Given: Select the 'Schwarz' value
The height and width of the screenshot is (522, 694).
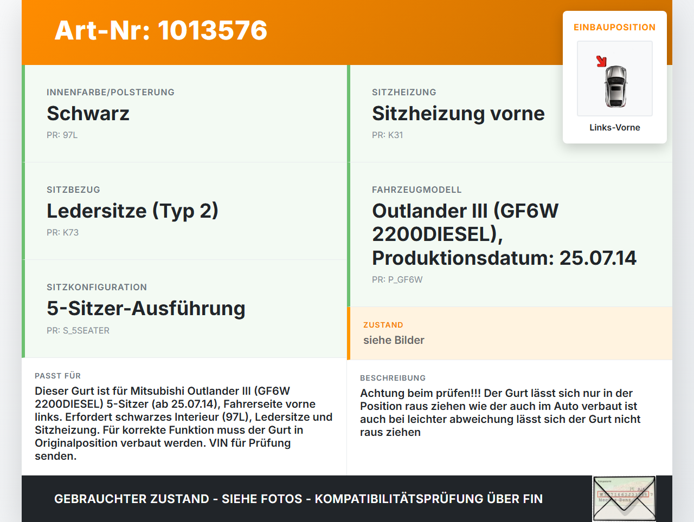Looking at the screenshot, I should 88,113.
